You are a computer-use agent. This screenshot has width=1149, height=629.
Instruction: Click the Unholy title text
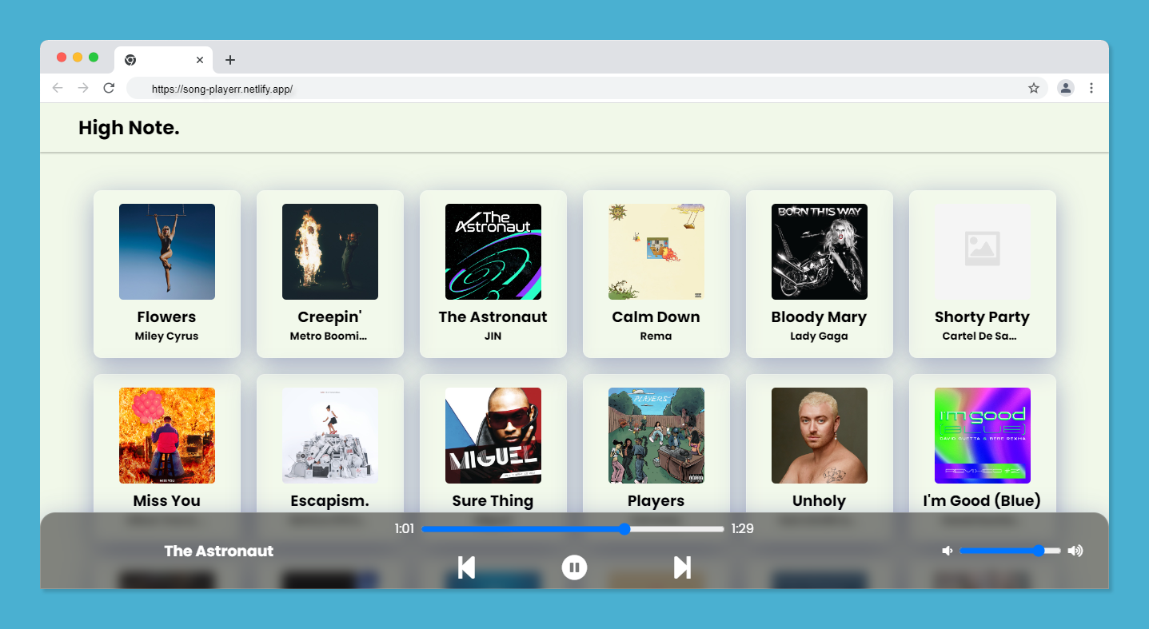[819, 501]
